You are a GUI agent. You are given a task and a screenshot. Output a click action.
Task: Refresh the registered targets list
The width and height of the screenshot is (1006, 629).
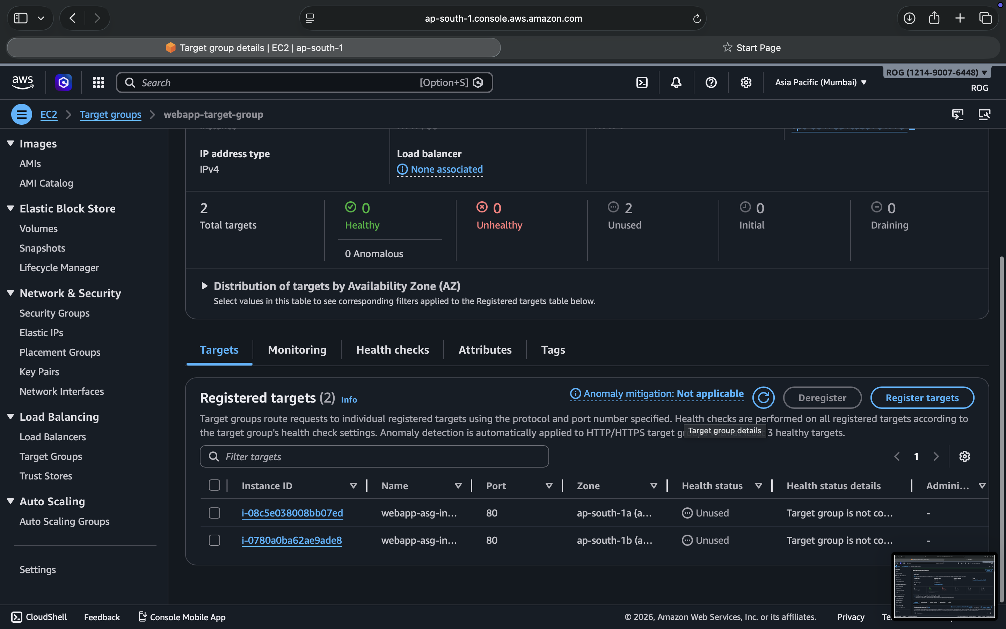[x=763, y=398]
